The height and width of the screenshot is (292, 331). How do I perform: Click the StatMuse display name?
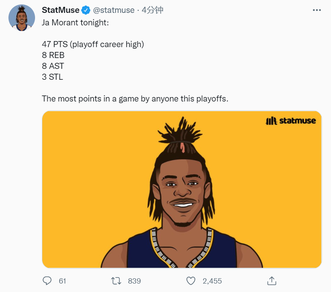pos(60,10)
